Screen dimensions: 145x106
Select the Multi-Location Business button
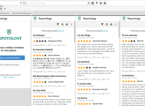point(12,65)
